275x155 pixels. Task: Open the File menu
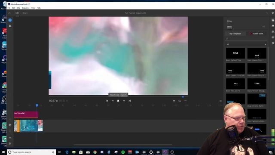pyautogui.click(x=9, y=8)
